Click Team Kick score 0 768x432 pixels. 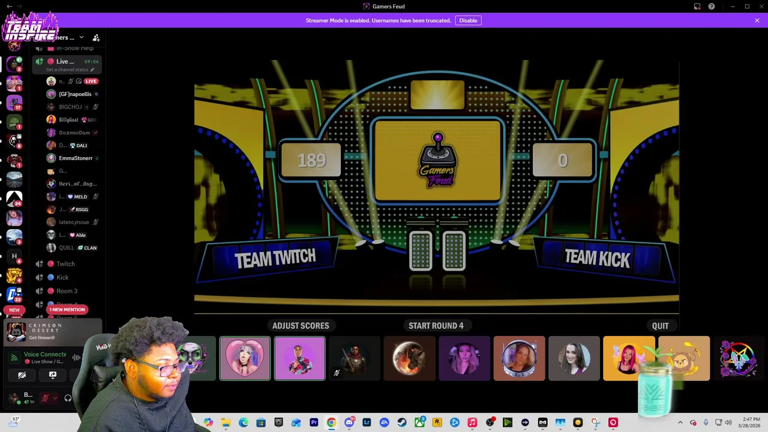point(562,160)
